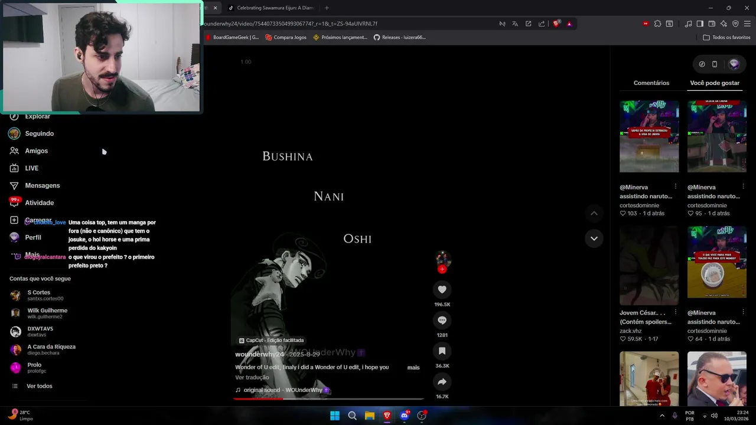756x425 pixels.
Task: Open the recommended video with 95 likes
Action: [716, 136]
